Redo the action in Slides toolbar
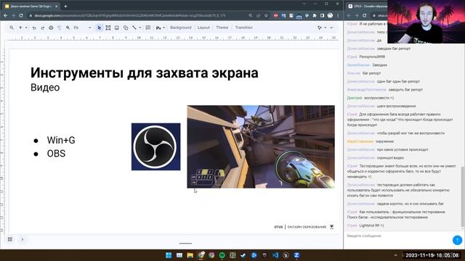Screen dimensions: 465x261 pos(42,28)
